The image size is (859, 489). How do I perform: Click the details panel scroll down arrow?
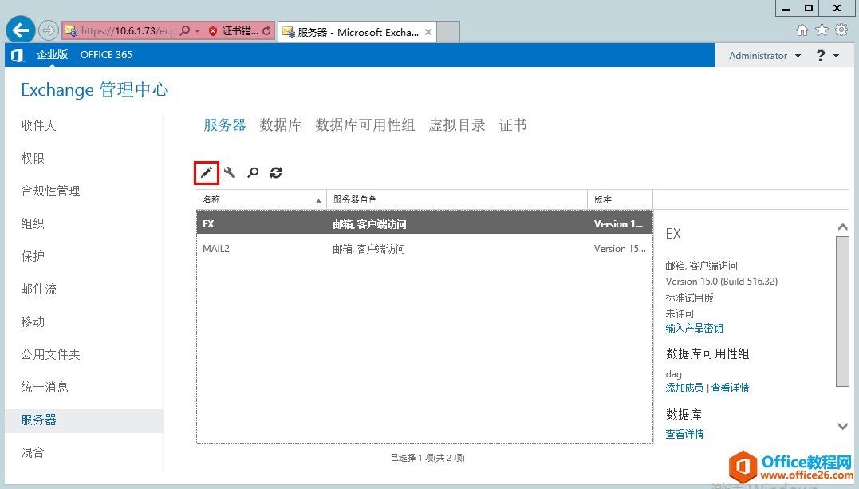[843, 426]
